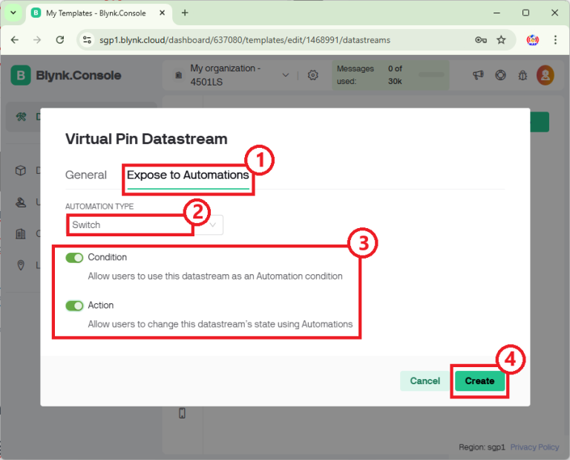Viewport: 570px width, 460px height.
Task: Reload the page in browser
Action: pos(61,40)
